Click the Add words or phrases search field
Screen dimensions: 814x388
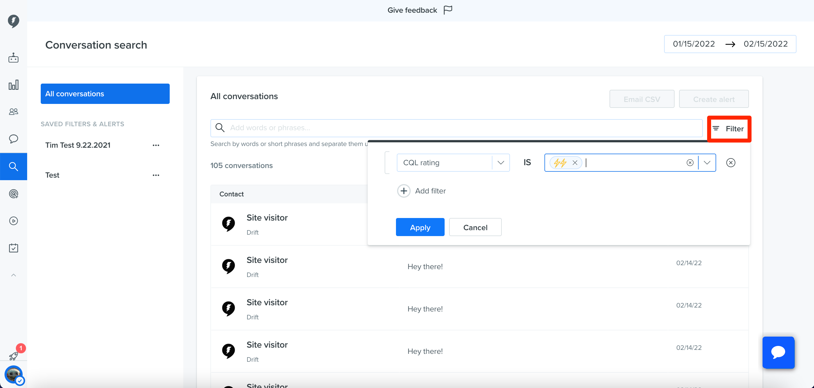[456, 128]
